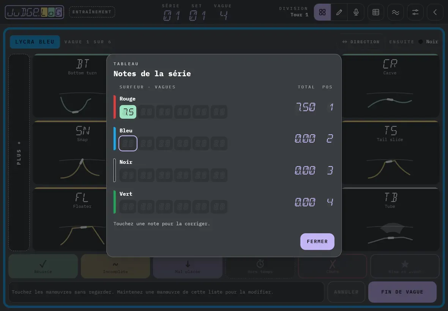Click the FIN DE VAGUE button

tap(402, 292)
